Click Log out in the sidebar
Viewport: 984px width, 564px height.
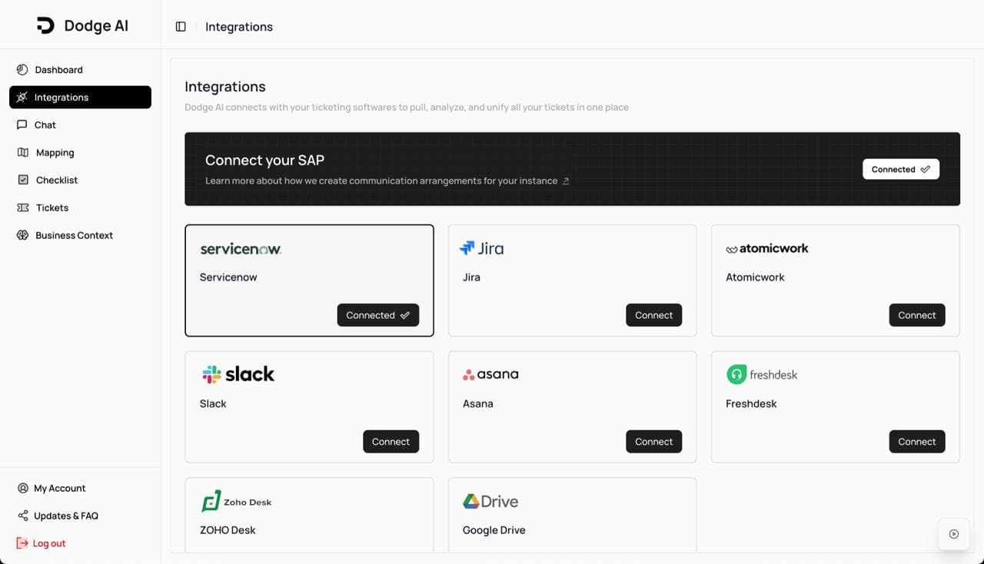click(x=48, y=543)
